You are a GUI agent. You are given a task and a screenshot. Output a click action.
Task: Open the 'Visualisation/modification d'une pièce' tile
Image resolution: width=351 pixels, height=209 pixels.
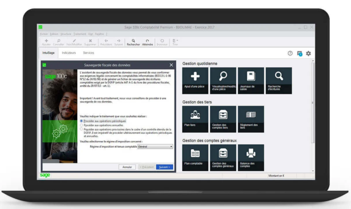coord(223,81)
